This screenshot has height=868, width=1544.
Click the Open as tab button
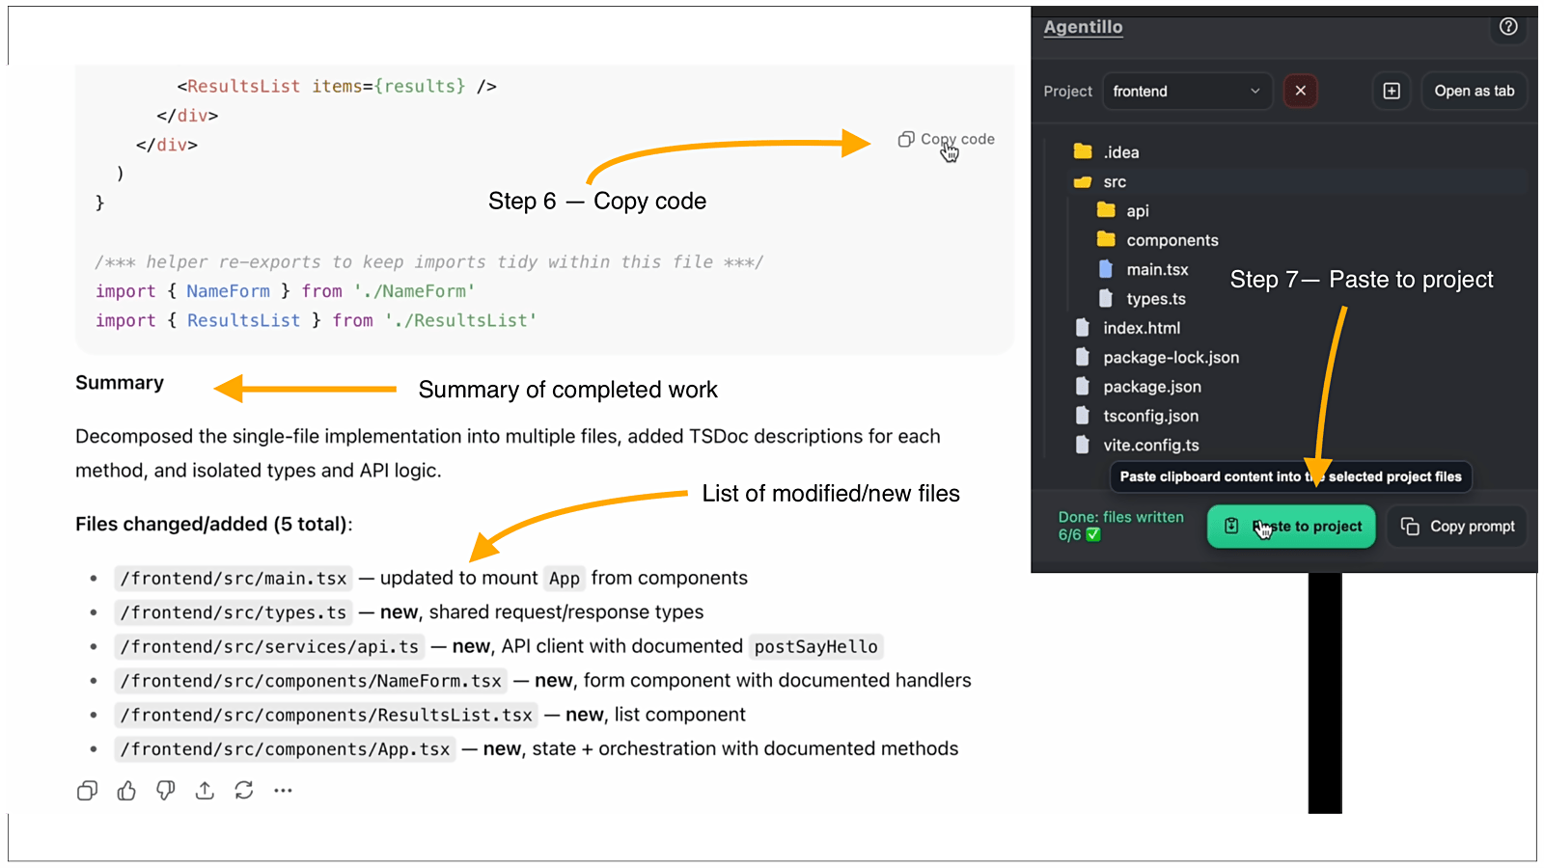click(1474, 91)
